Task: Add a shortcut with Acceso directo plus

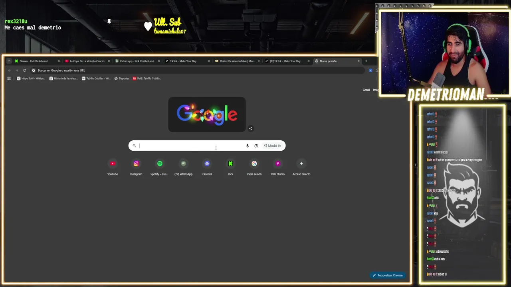Action: 301,163
